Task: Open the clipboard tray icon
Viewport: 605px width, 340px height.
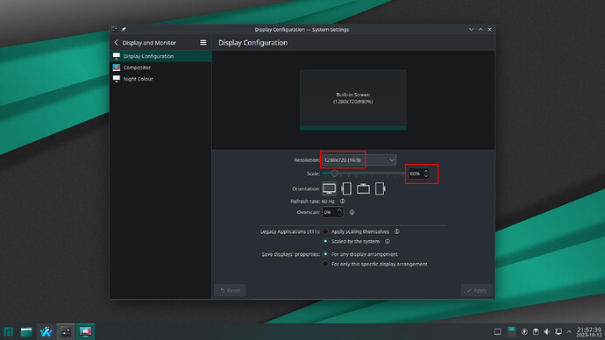Action: click(x=536, y=331)
